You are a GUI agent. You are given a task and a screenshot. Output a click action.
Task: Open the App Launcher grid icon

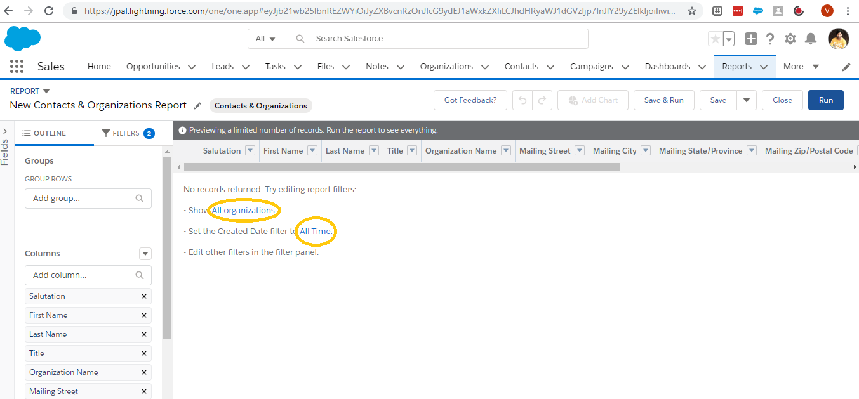(17, 67)
